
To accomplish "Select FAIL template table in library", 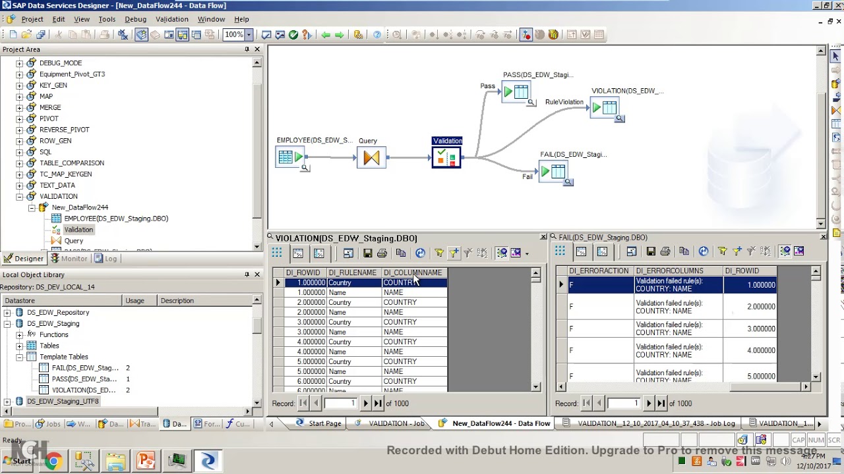I will (x=85, y=368).
